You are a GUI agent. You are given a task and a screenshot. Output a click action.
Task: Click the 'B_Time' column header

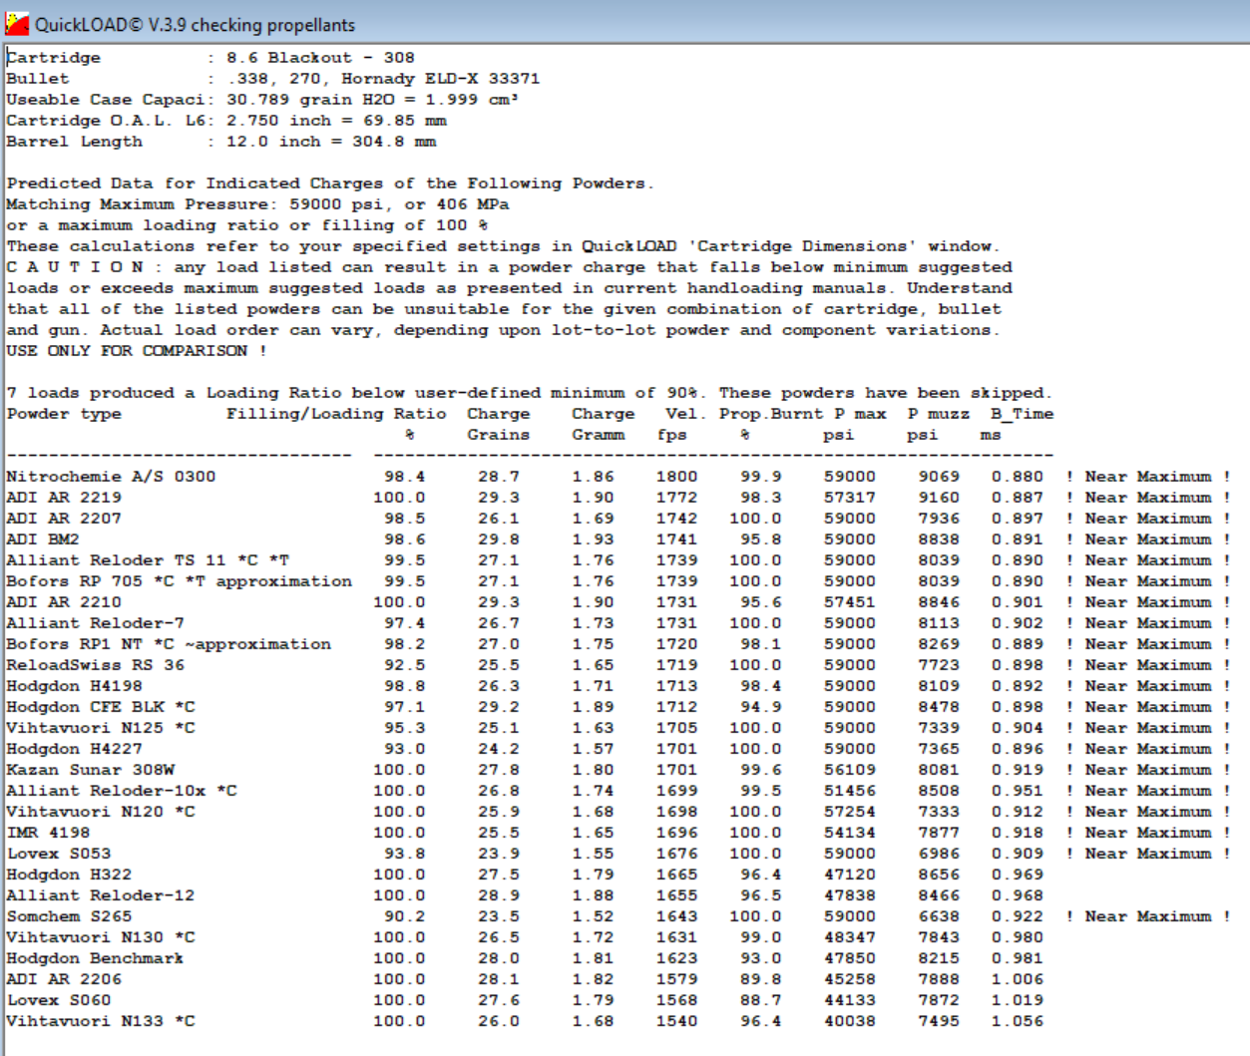(1022, 414)
